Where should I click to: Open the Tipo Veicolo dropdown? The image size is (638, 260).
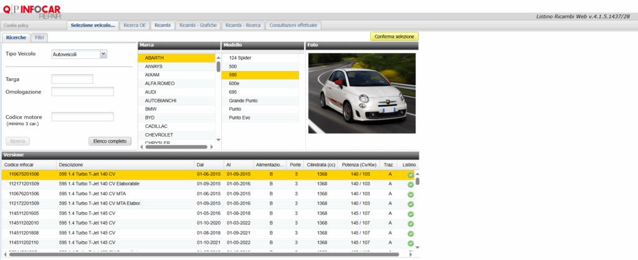point(103,54)
